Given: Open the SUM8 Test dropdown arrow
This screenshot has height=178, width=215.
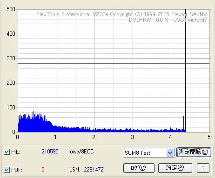Looking at the screenshot, I should [170, 153].
